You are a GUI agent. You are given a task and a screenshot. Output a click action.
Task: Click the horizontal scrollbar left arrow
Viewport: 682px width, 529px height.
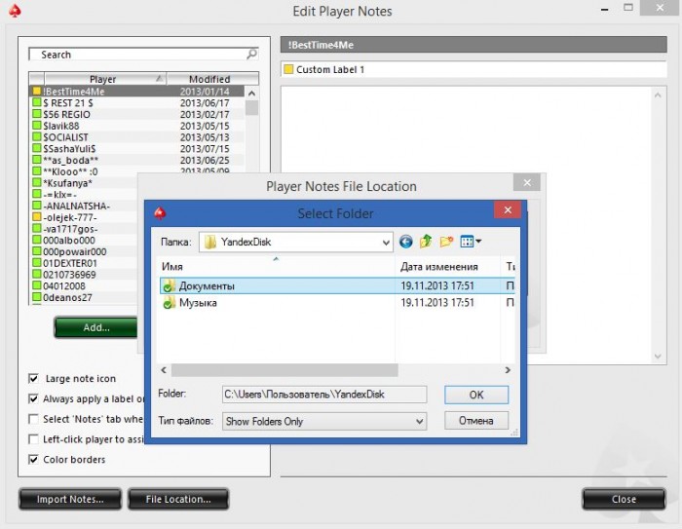164,370
